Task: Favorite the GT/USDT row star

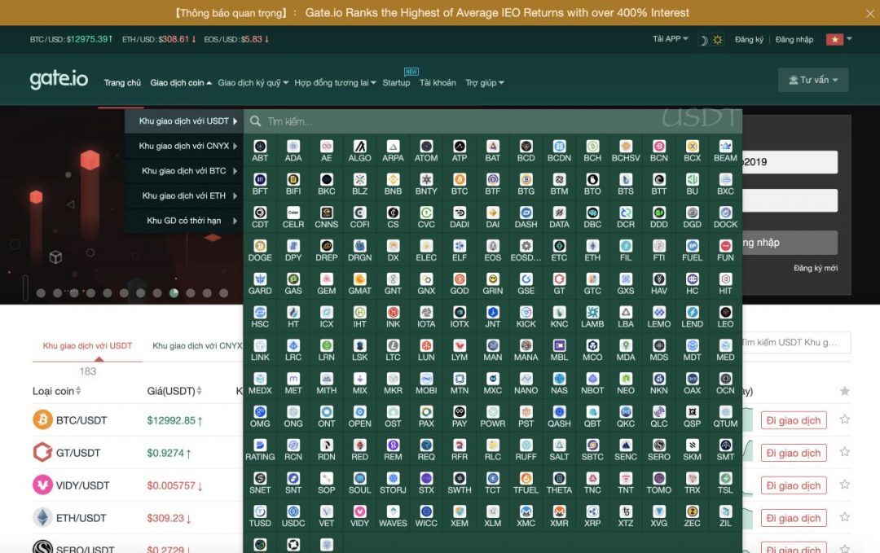Action: point(845,452)
